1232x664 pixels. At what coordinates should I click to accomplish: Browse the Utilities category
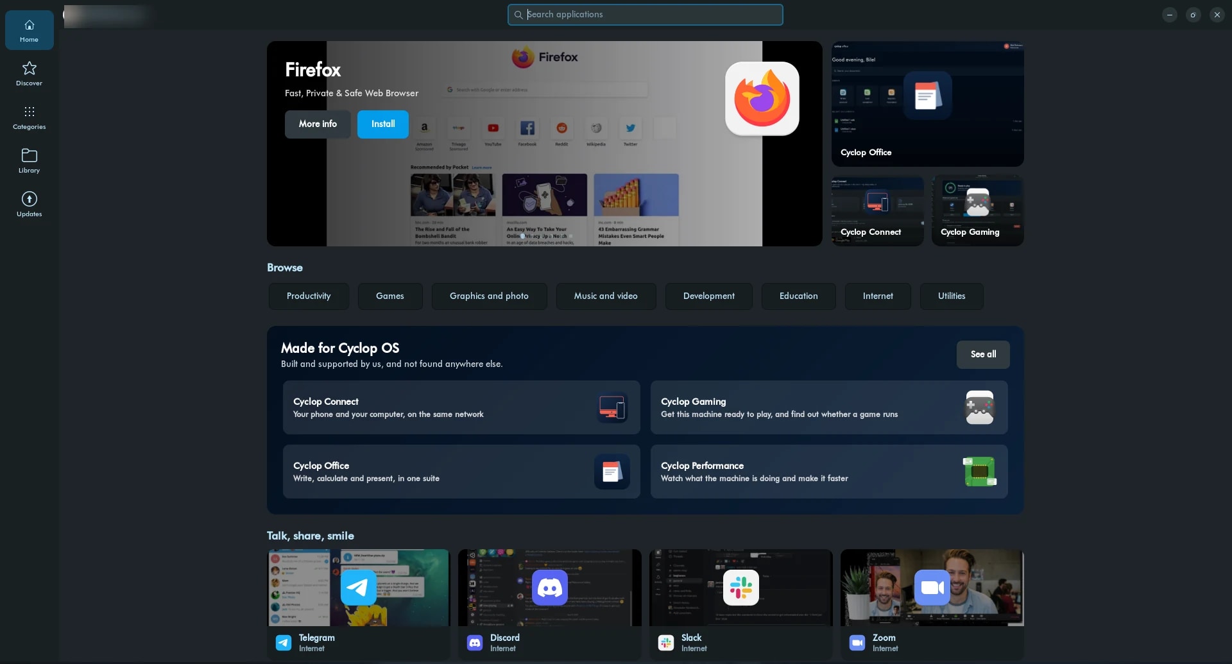pos(952,296)
